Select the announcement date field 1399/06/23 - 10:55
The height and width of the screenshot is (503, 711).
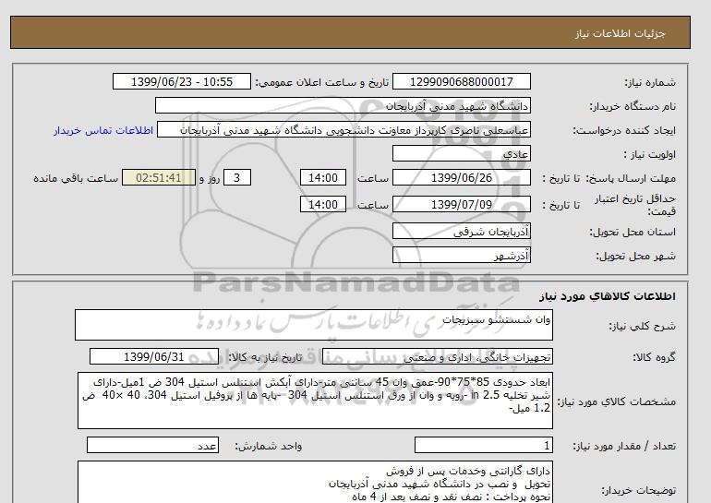point(181,82)
